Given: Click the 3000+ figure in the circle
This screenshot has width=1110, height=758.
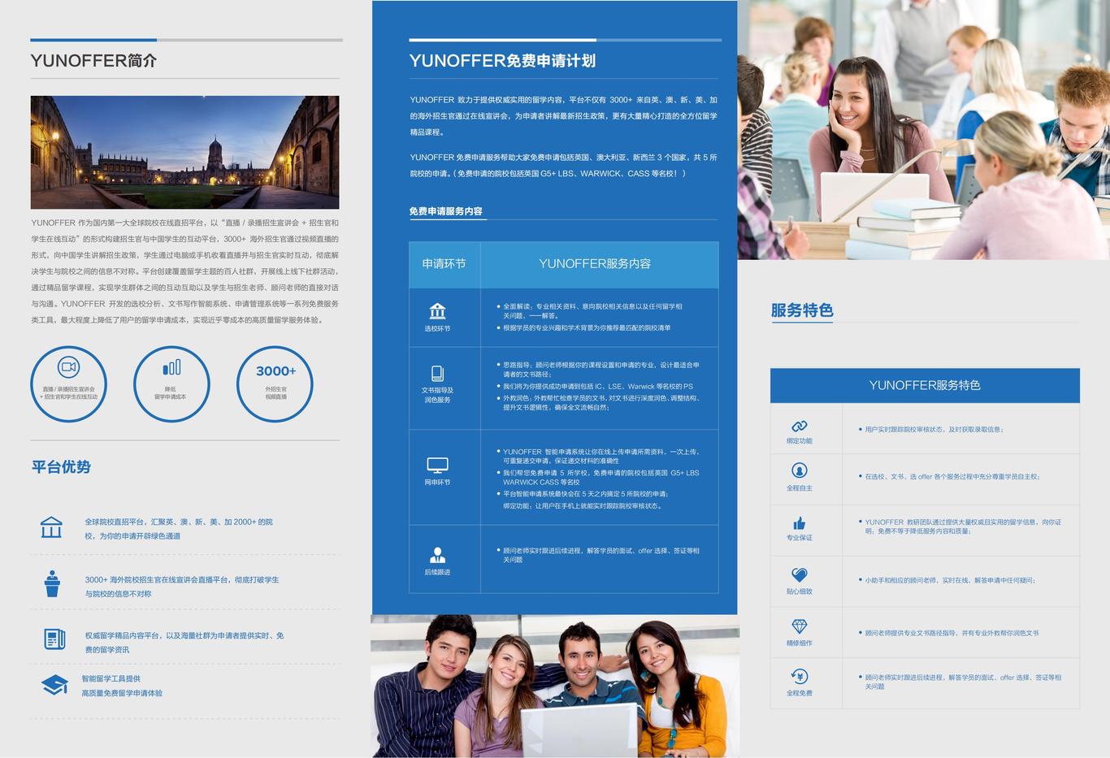Looking at the screenshot, I should point(276,371).
